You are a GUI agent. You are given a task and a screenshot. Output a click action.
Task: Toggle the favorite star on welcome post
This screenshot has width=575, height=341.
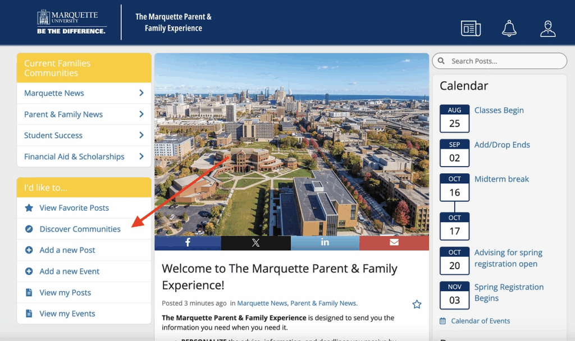(417, 304)
